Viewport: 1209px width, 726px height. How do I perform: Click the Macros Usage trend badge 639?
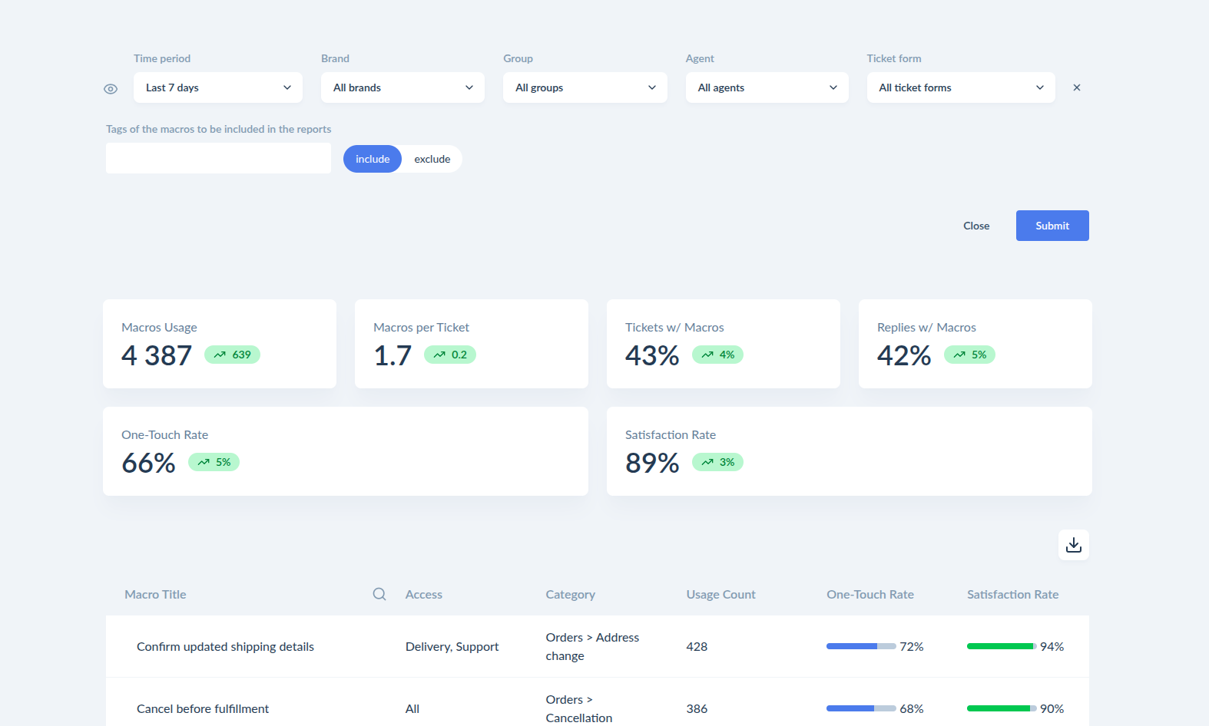232,355
